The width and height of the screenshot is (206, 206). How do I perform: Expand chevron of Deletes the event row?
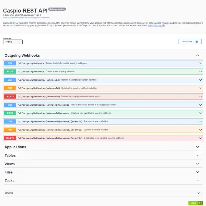tap(200, 138)
